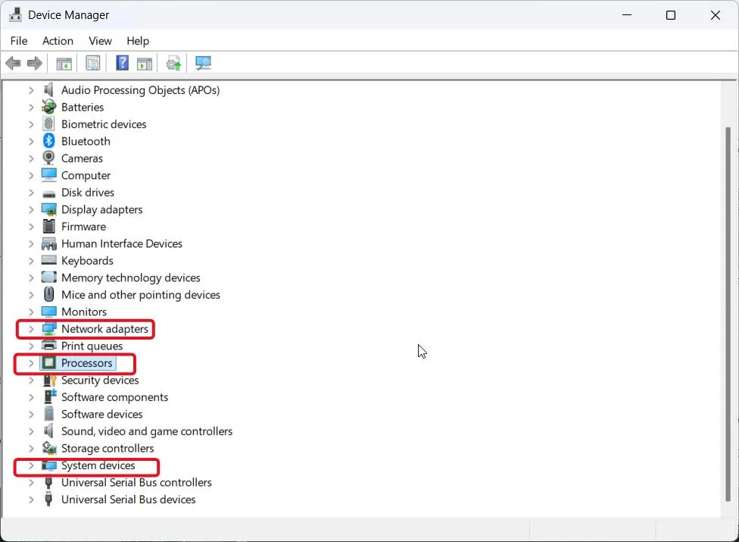Expand the Processors chevron
Viewport: 739px width, 542px height.
31,363
